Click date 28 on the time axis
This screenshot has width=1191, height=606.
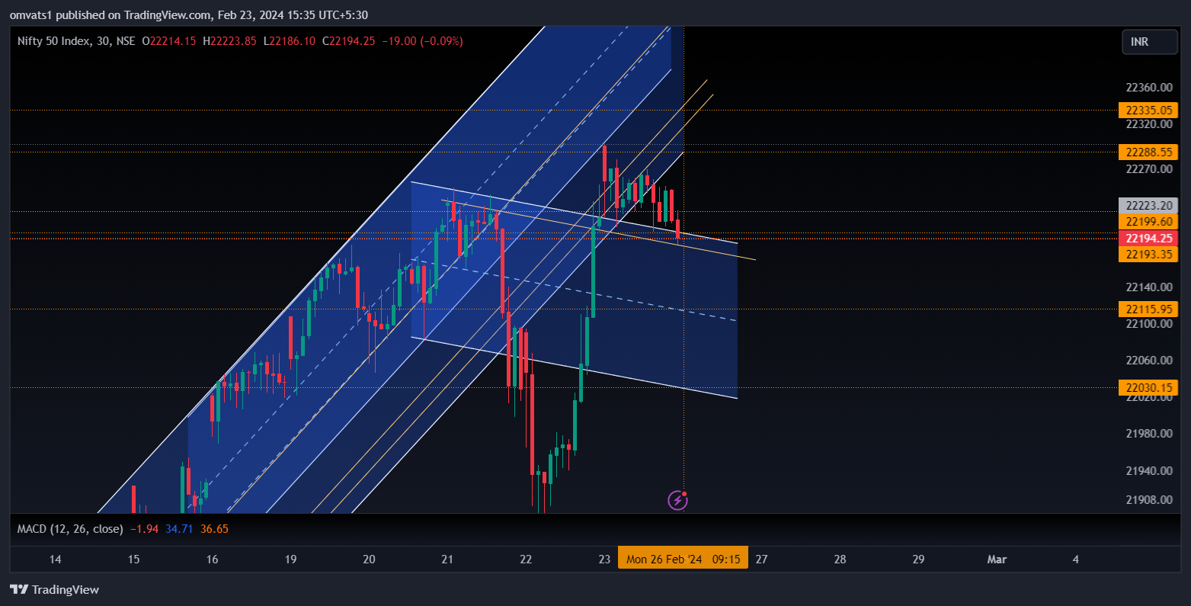(840, 560)
